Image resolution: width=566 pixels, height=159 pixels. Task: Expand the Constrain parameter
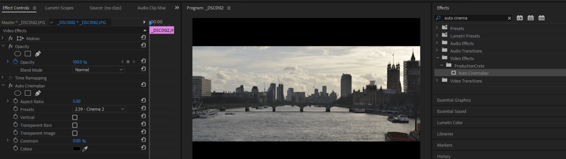pos(8,141)
